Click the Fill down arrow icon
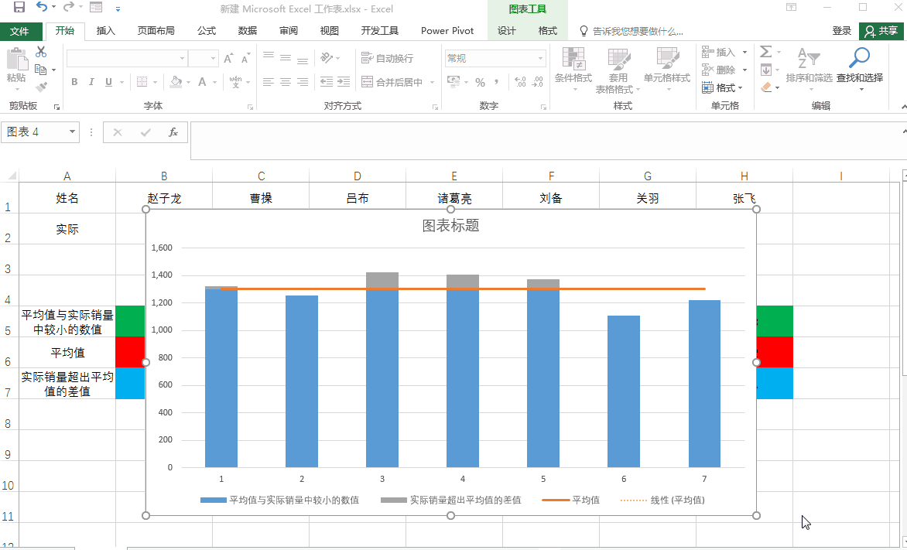Image resolution: width=907 pixels, height=550 pixels. (x=766, y=70)
